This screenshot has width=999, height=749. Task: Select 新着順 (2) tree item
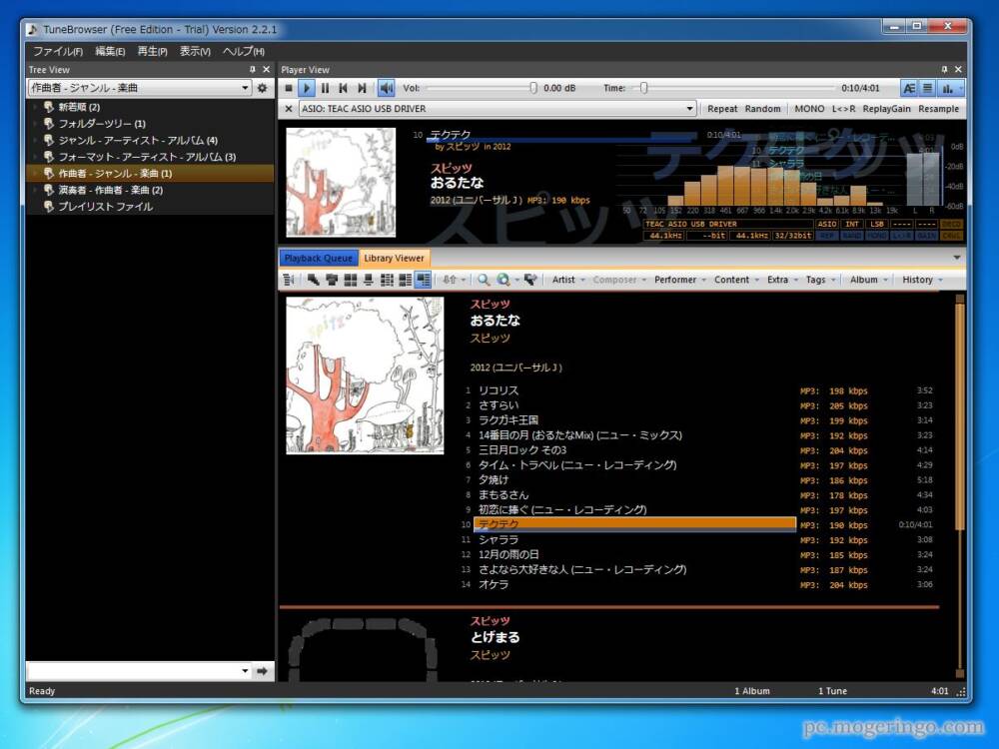click(x=79, y=107)
